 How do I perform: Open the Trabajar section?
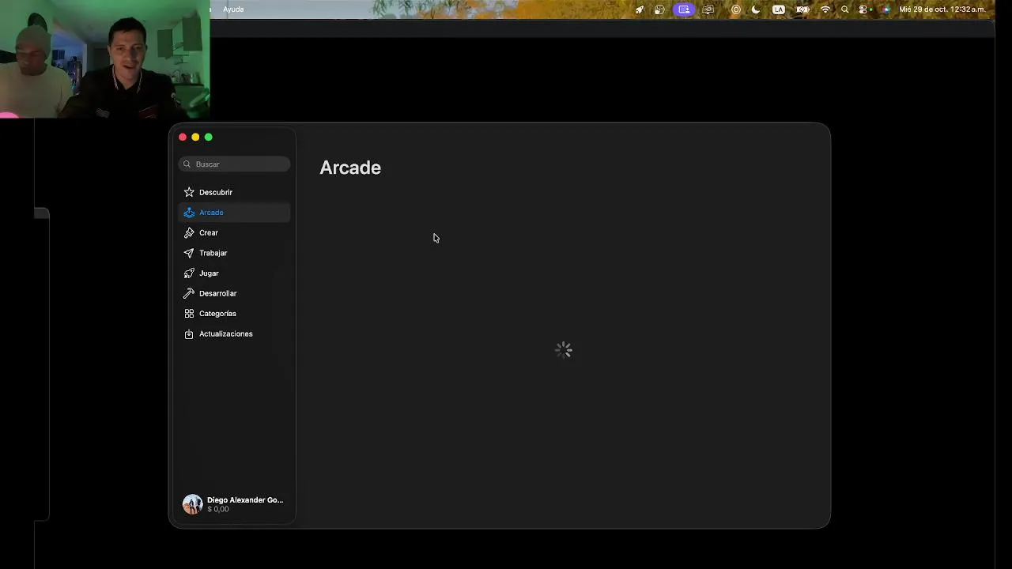click(234, 253)
